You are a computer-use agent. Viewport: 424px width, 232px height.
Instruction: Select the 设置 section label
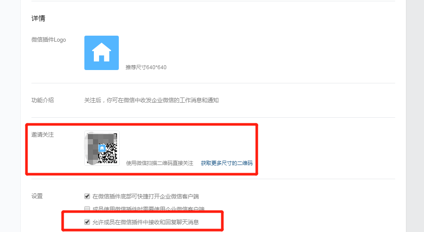point(37,196)
